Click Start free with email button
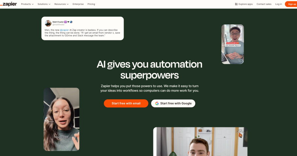 pyautogui.click(x=126, y=103)
